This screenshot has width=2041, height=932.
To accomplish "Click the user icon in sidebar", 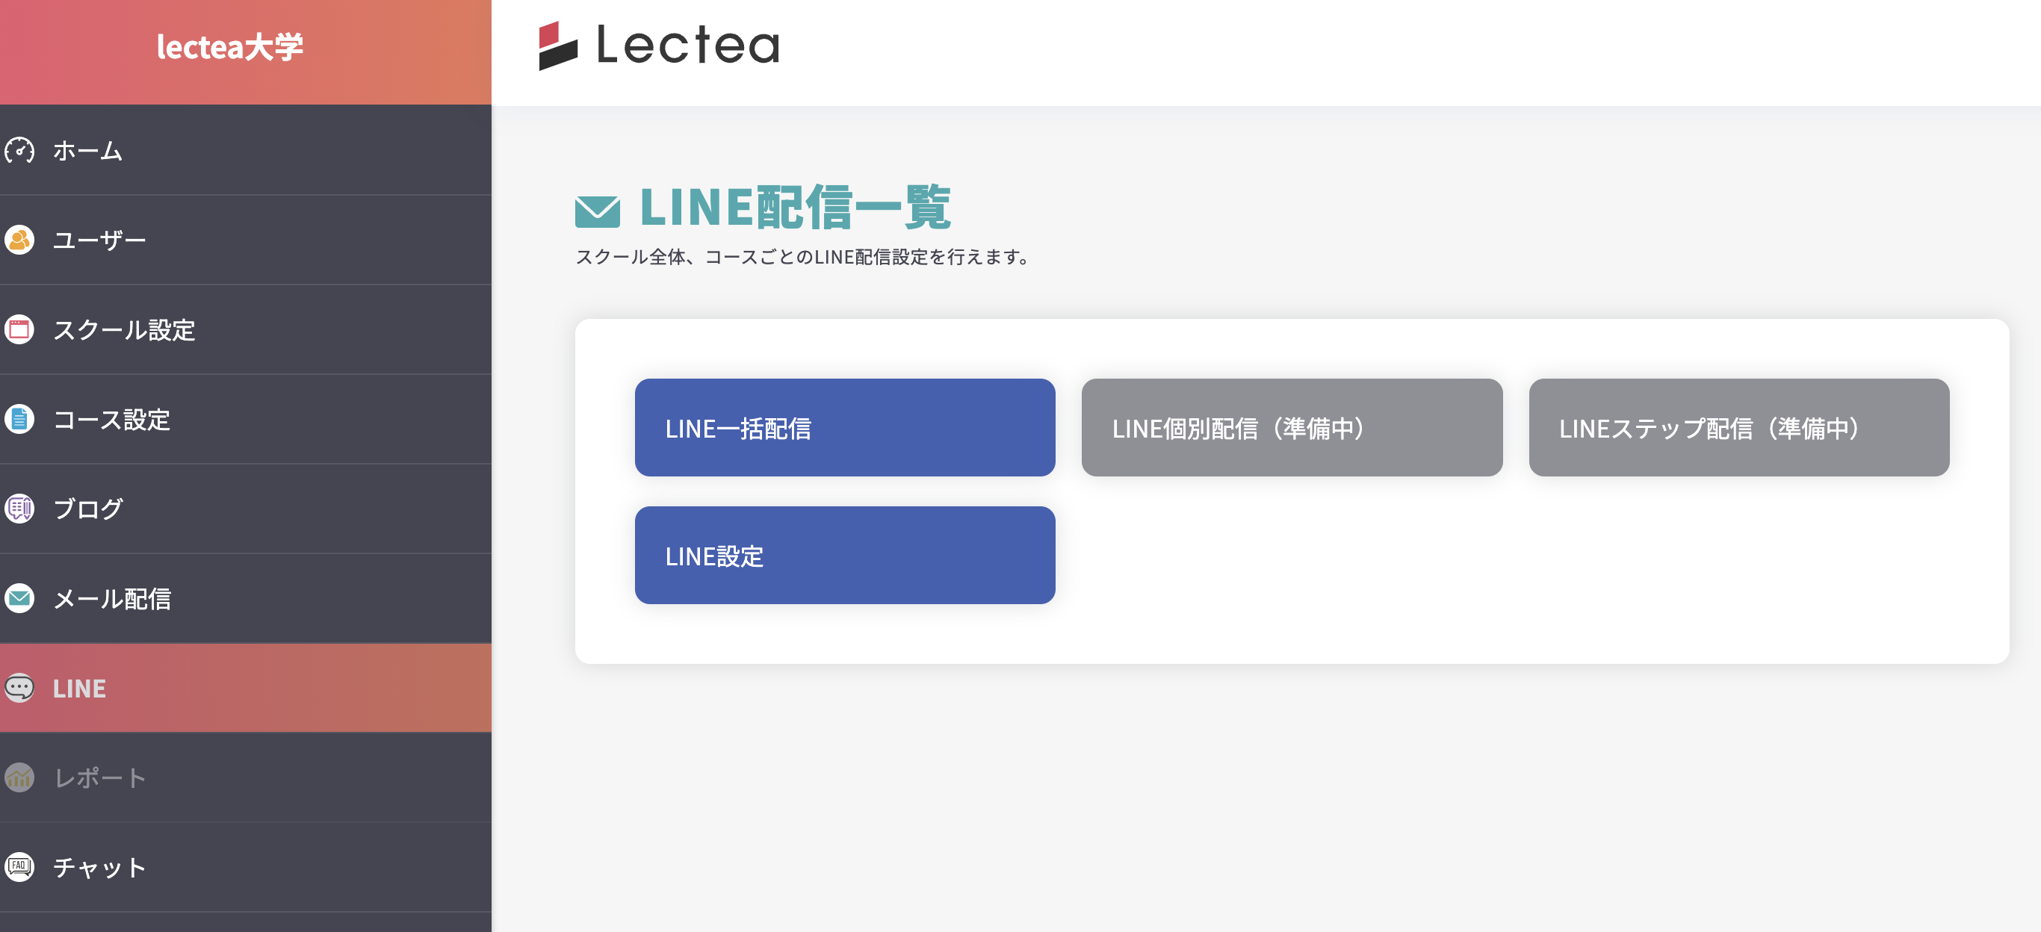I will coord(19,240).
